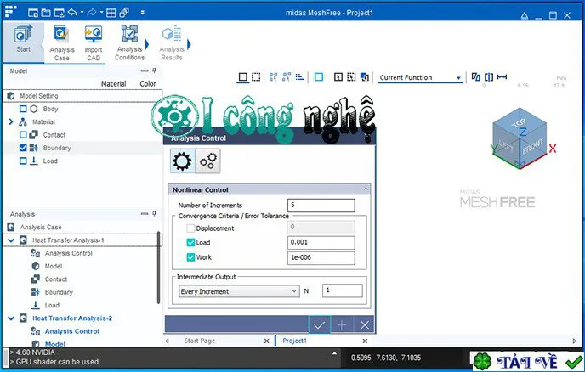585x372 pixels.
Task: Switch to the Start Page tab
Action: click(200, 341)
